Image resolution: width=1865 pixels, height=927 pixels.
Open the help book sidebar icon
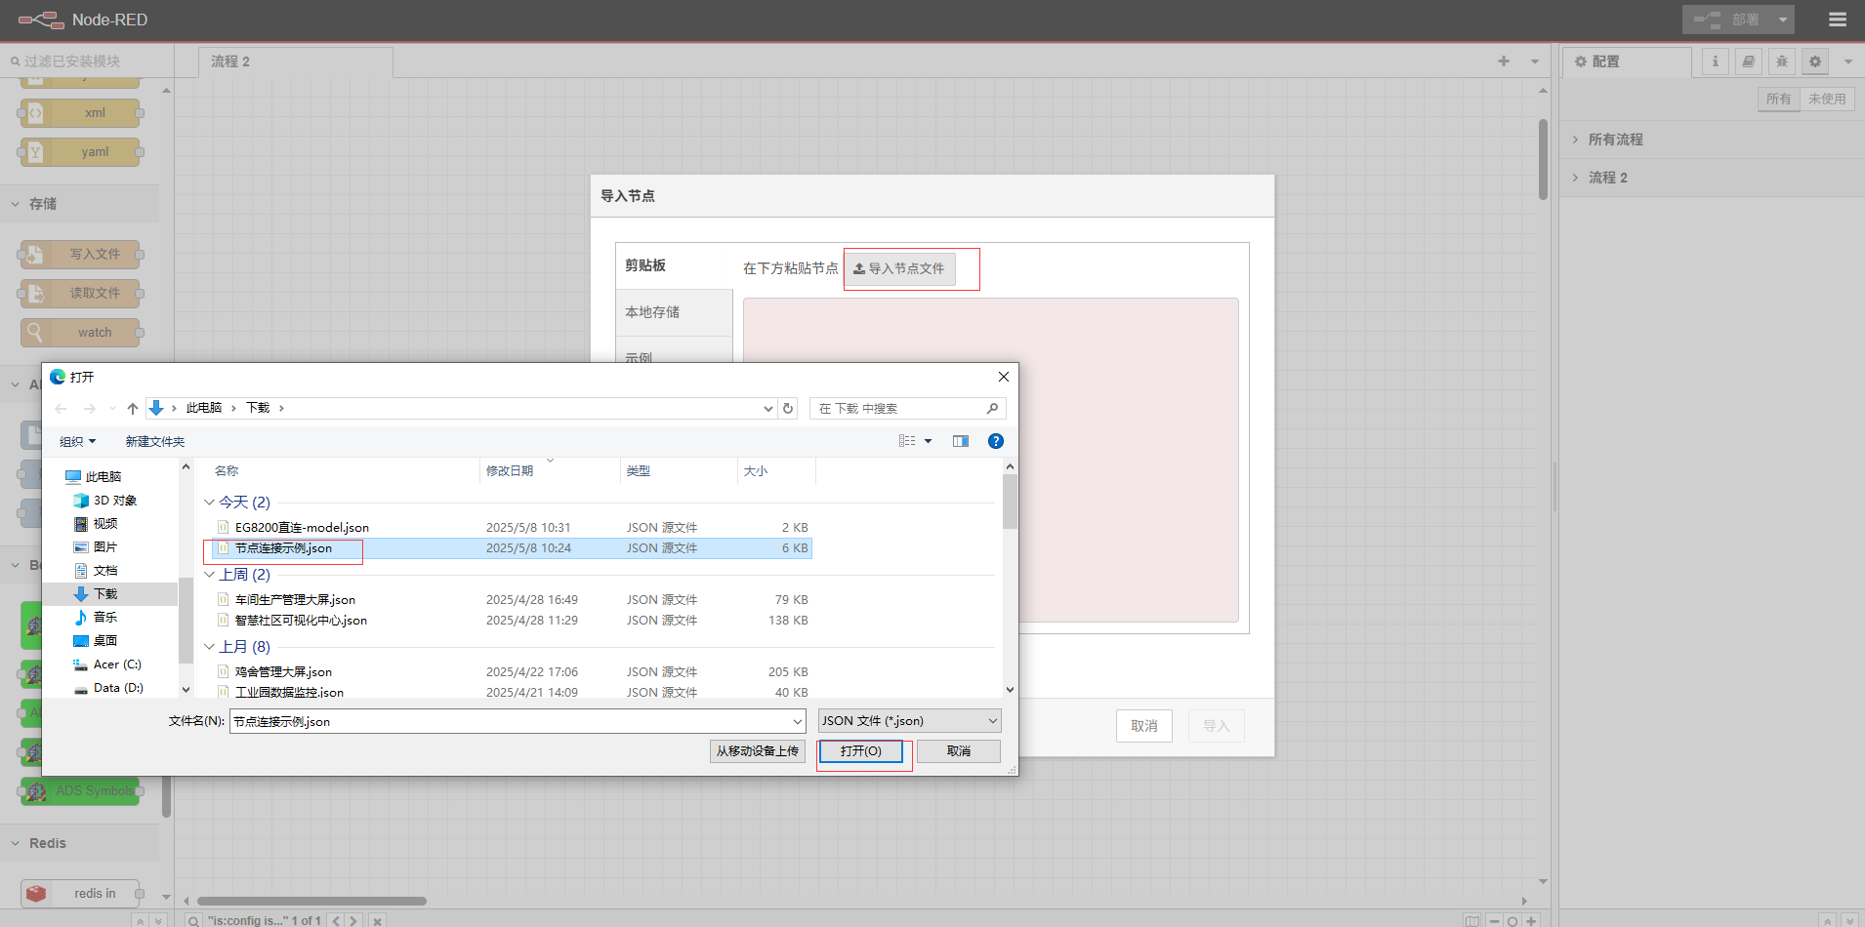[x=1748, y=61]
